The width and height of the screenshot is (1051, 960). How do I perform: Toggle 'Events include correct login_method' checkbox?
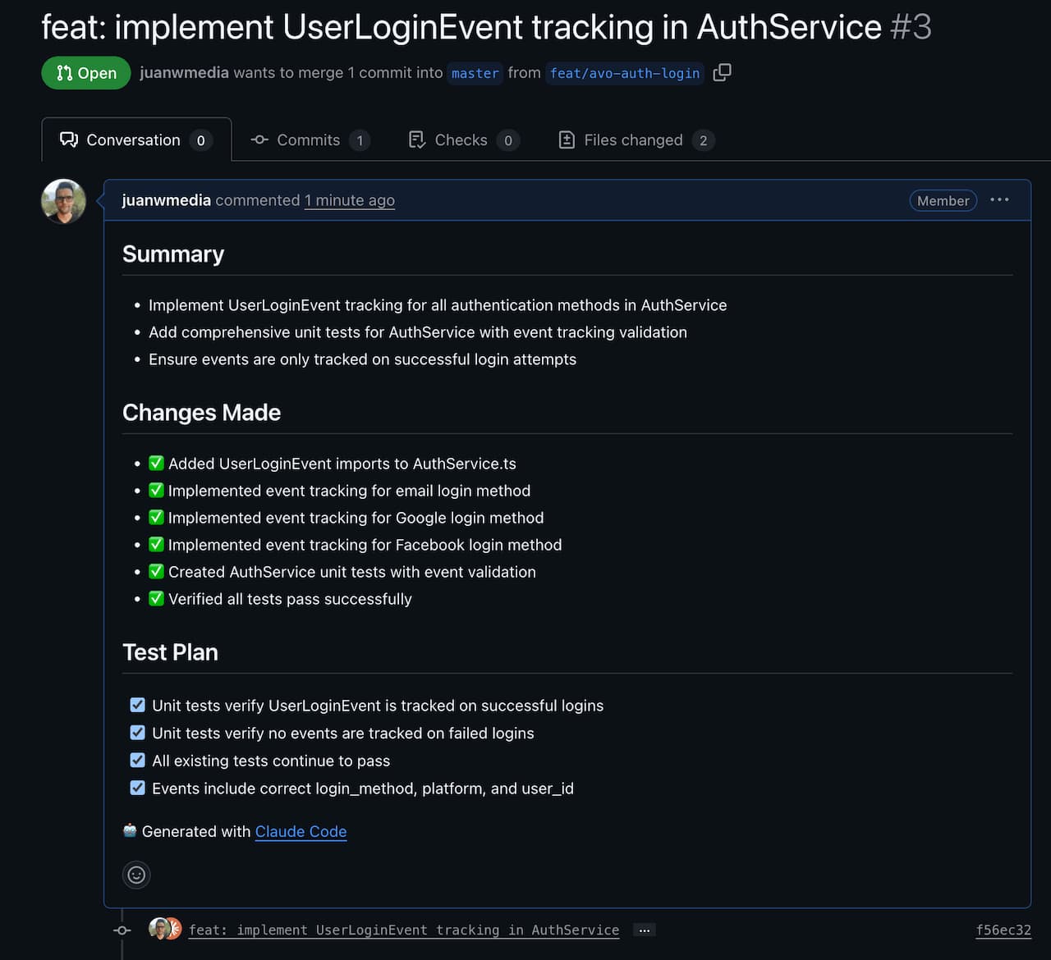[138, 789]
